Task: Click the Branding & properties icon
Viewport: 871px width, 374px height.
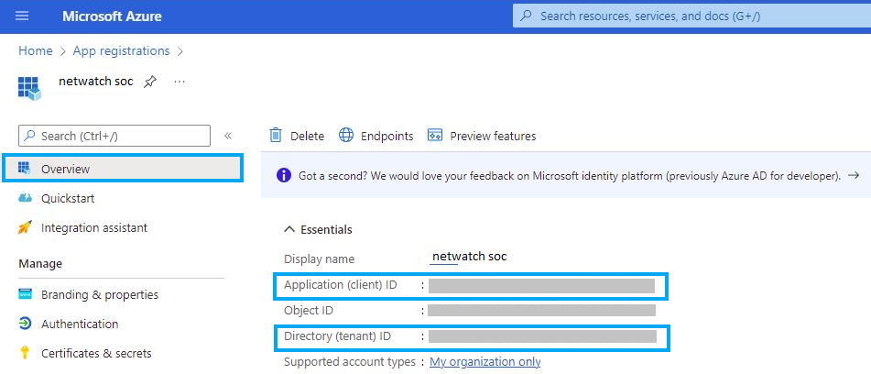Action: pyautogui.click(x=25, y=294)
